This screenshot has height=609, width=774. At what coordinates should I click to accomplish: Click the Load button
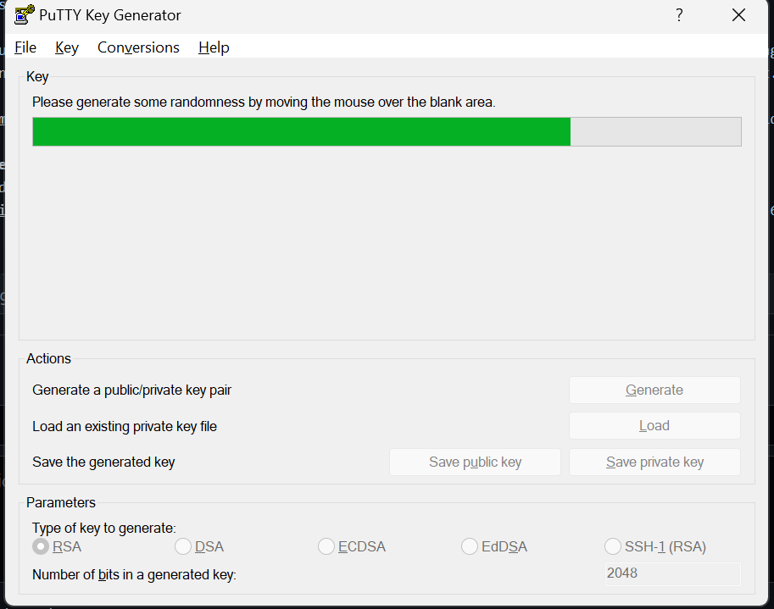click(x=654, y=425)
